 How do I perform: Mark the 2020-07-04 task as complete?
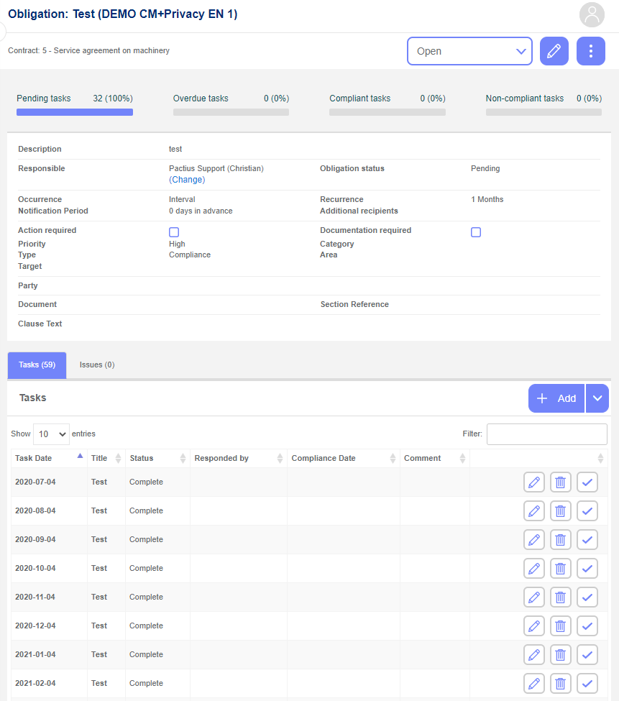(x=587, y=482)
